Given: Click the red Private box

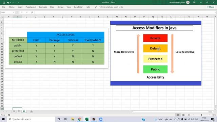Looking at the screenshot, I should click(155, 38).
